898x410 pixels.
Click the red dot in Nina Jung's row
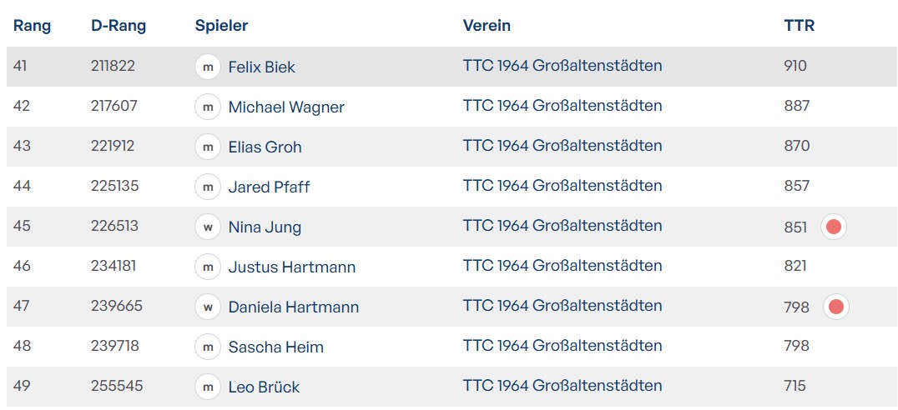click(x=833, y=227)
